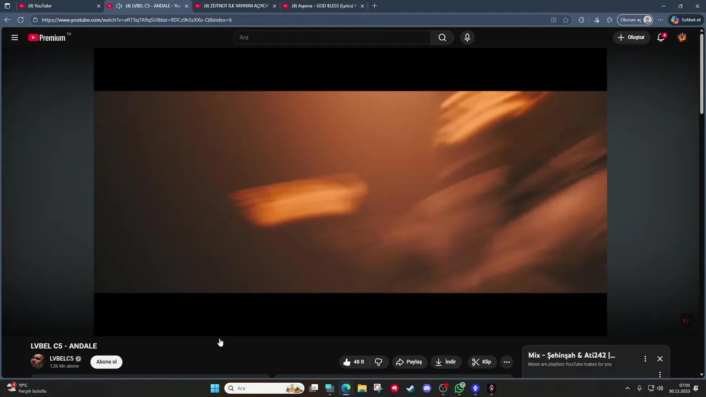
Task: Go back in browser history
Action: point(7,20)
